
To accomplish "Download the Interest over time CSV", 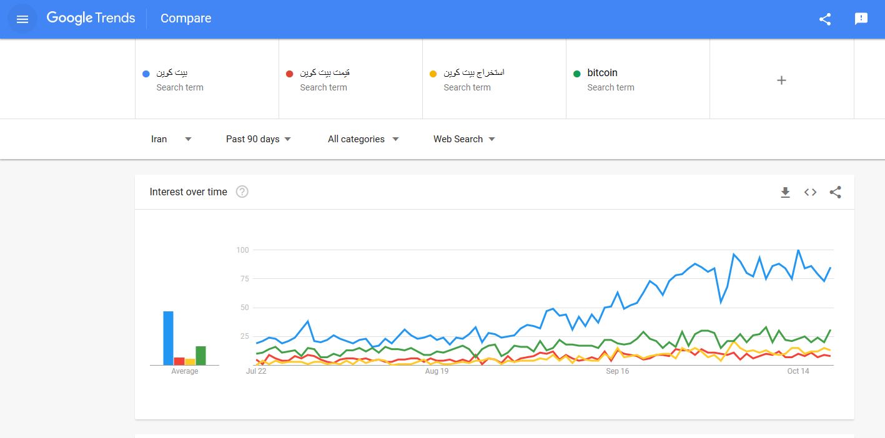I will [x=785, y=192].
